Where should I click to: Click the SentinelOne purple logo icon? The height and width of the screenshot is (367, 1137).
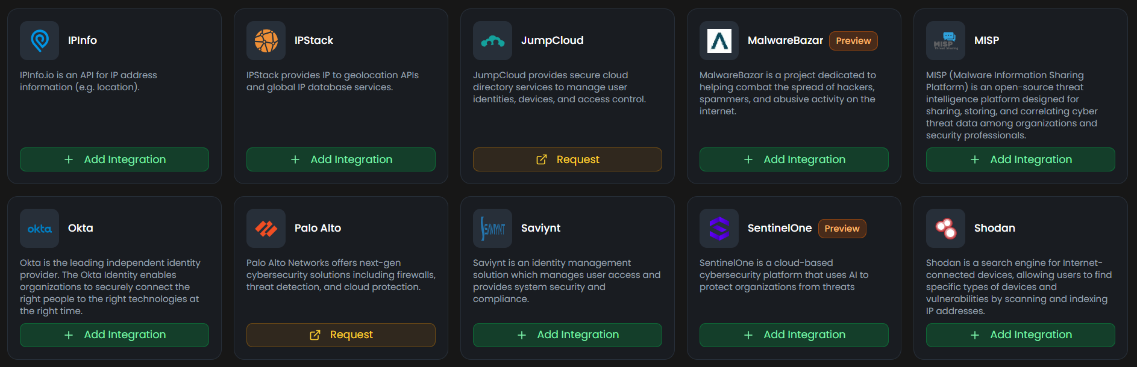719,228
